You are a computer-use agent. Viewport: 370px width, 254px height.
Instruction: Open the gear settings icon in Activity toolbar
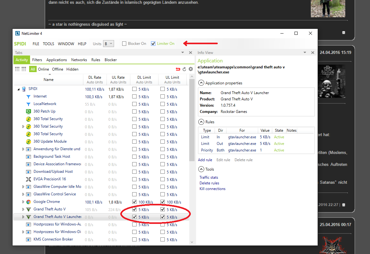[x=190, y=69]
